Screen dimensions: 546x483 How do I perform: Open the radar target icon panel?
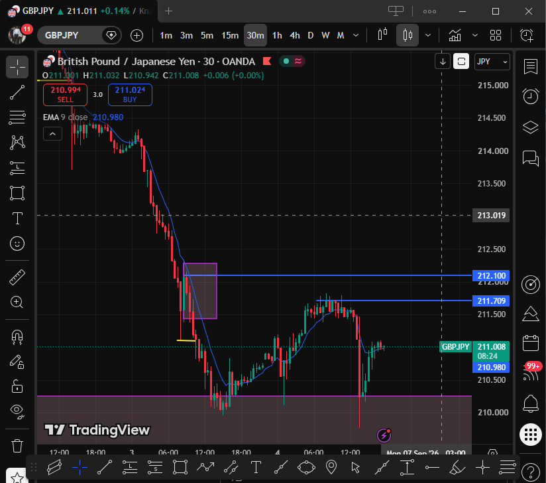click(x=530, y=284)
